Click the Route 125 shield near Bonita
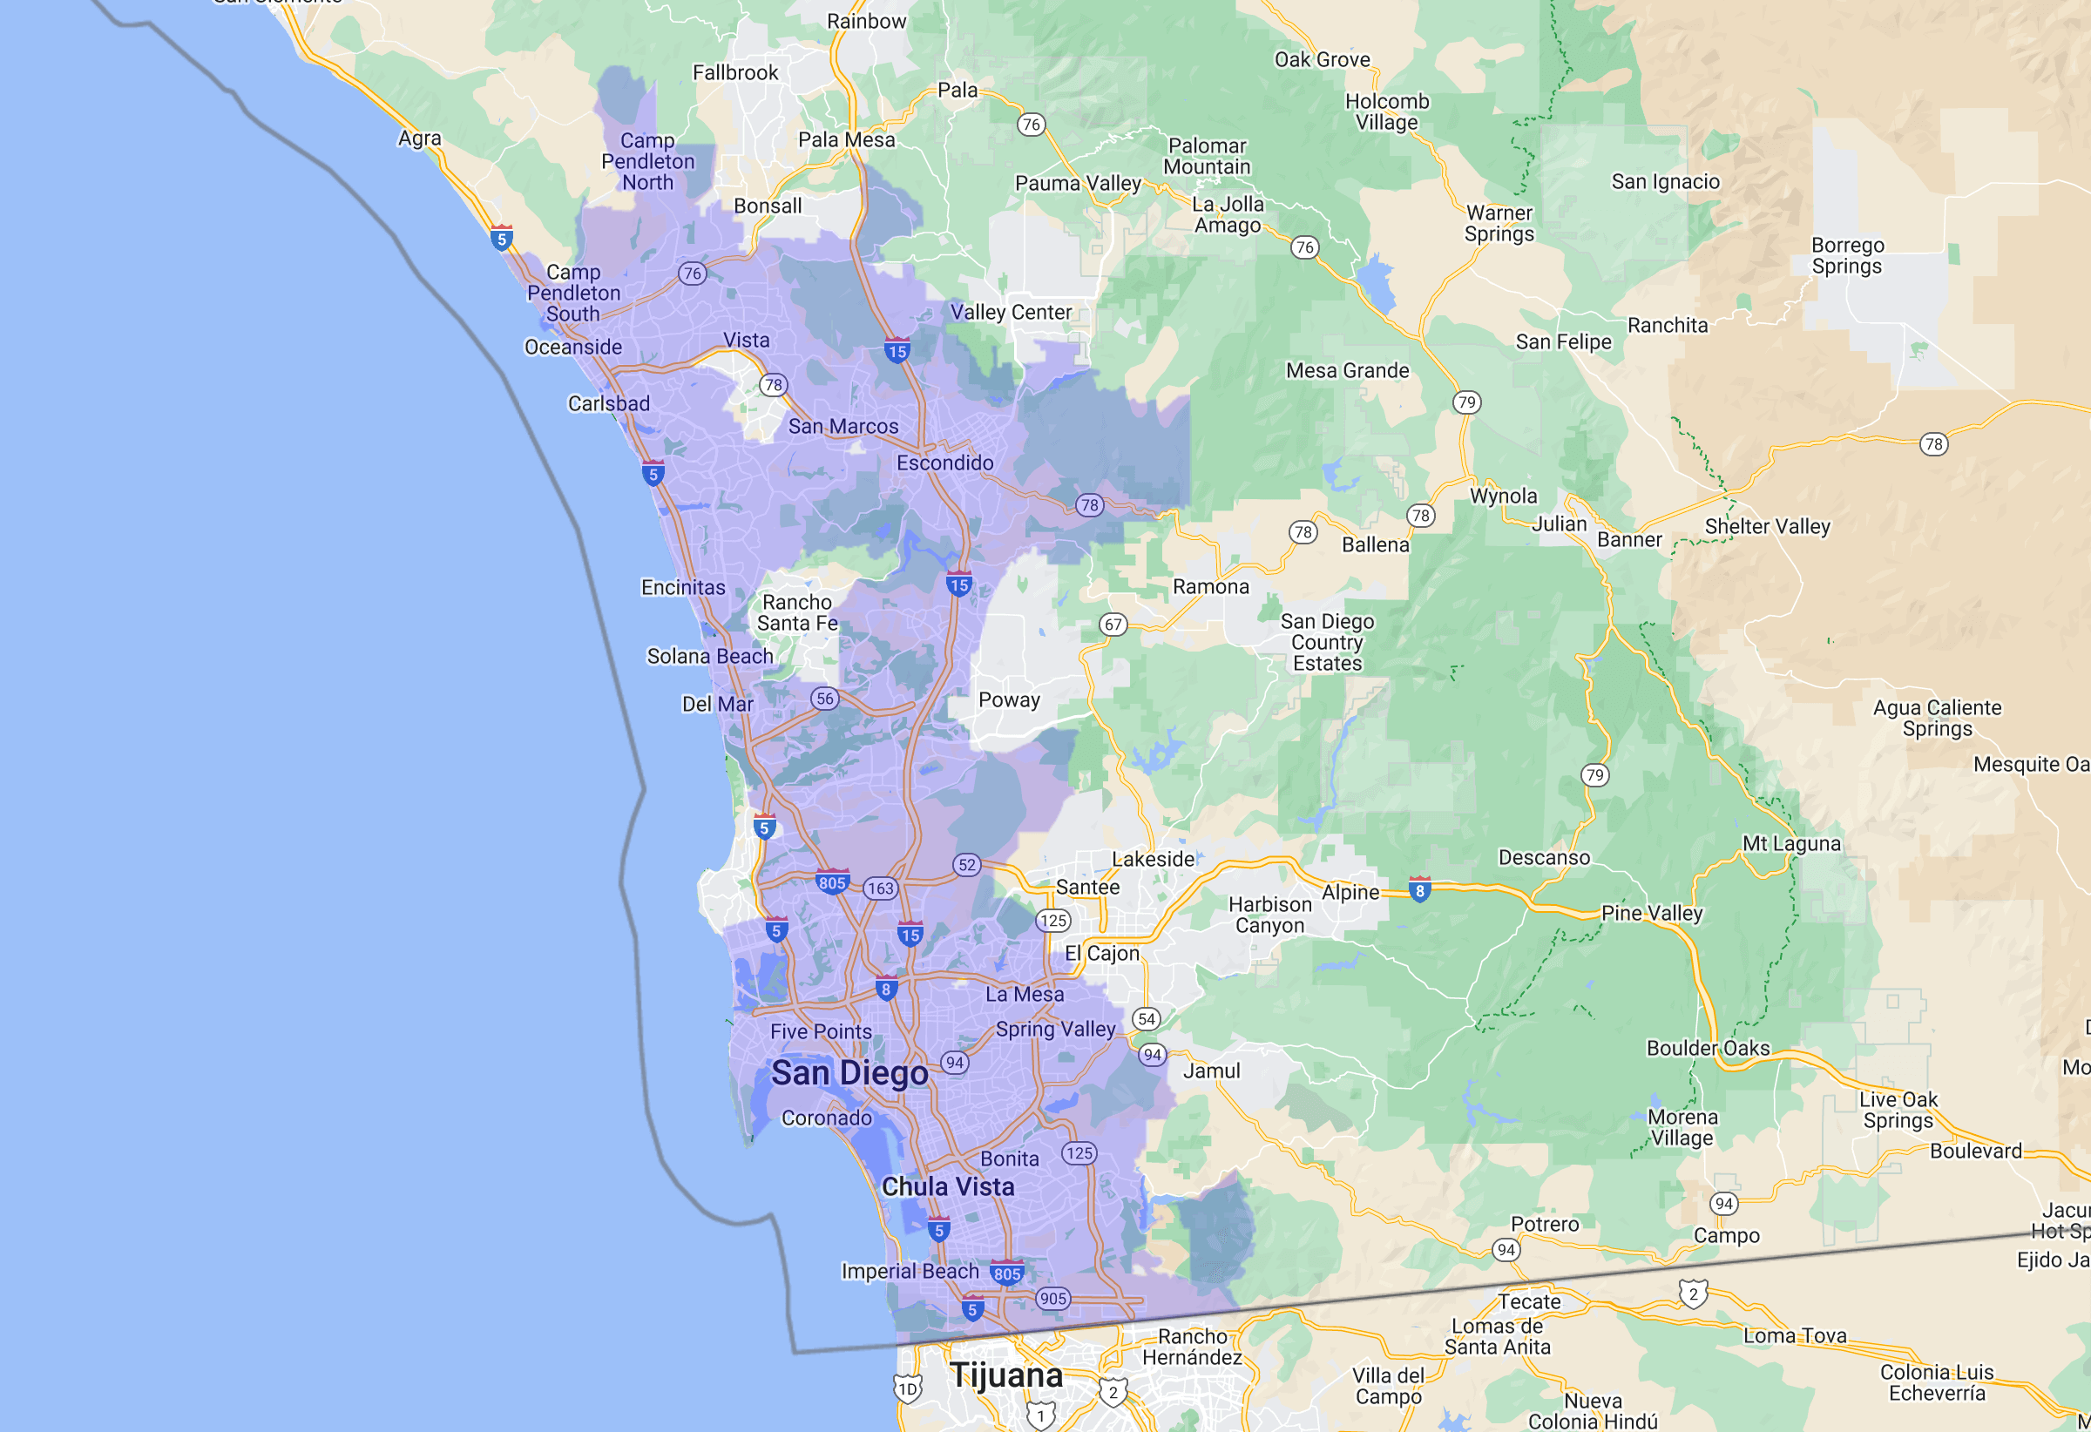The image size is (2091, 1432). (x=1079, y=1153)
